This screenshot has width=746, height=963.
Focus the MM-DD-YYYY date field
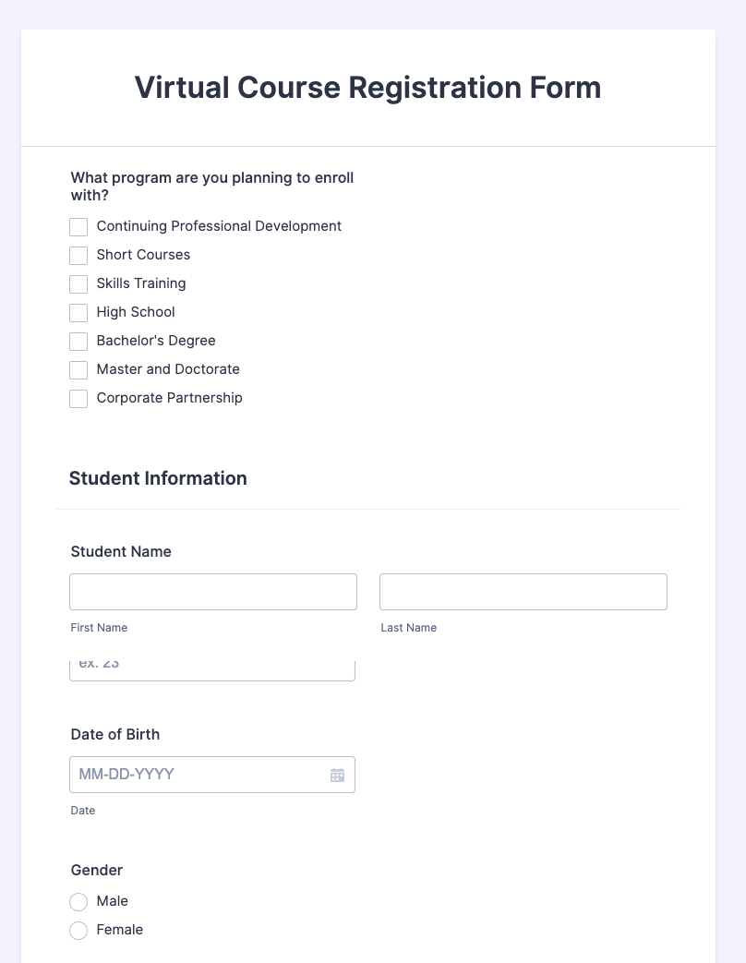pyautogui.click(x=199, y=775)
